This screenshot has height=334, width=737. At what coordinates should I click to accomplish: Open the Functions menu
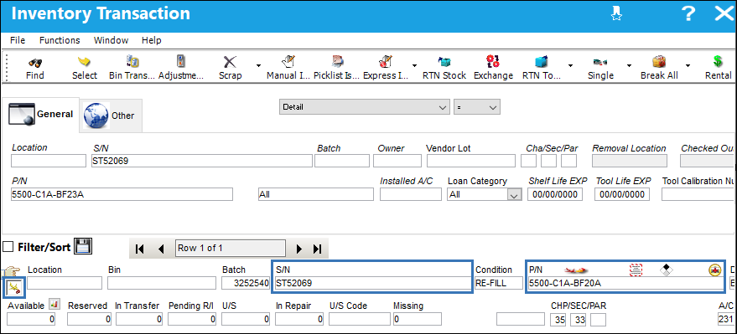(x=60, y=40)
